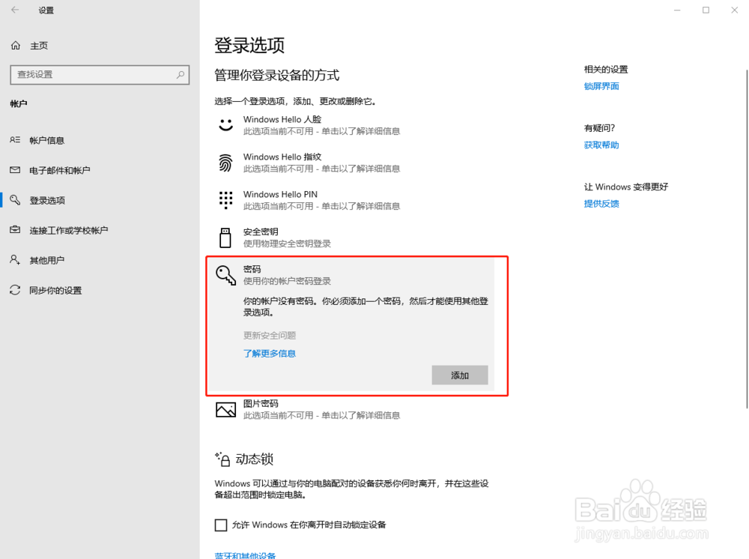Open the 锁屏界面 related link

point(601,86)
